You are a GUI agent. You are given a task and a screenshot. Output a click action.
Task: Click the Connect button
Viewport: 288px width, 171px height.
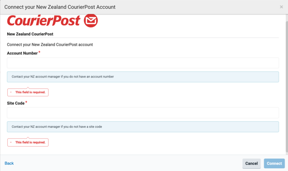click(x=274, y=163)
